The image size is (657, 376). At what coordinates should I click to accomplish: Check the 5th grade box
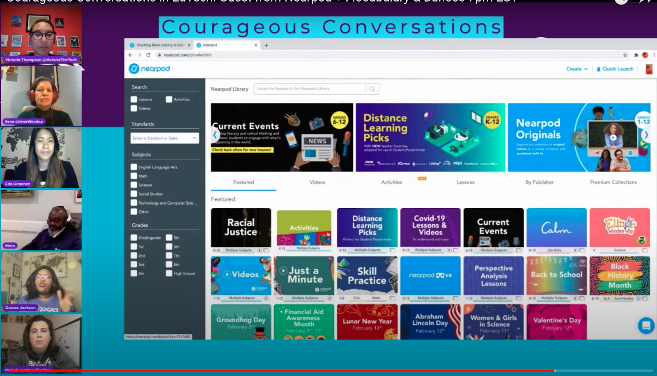click(169, 237)
